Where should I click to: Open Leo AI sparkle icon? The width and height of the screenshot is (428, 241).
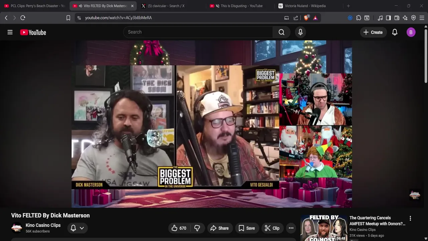(x=405, y=18)
